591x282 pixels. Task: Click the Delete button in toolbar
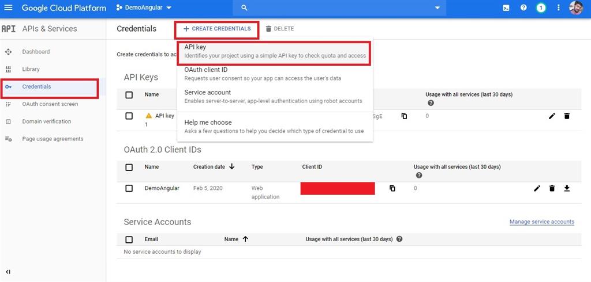(280, 29)
